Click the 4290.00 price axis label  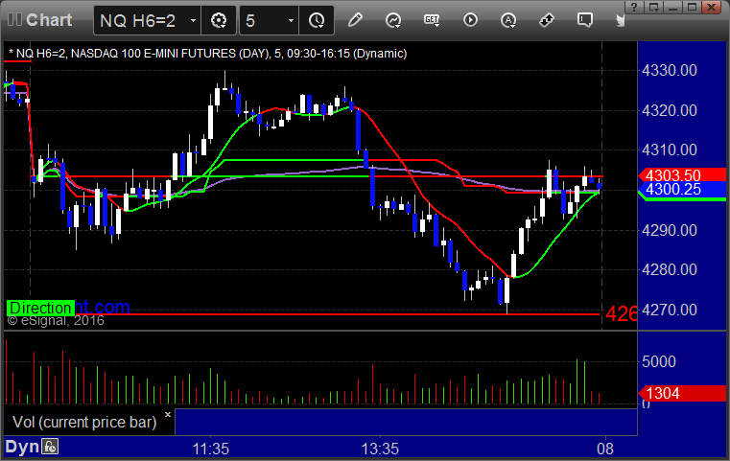[x=669, y=230]
